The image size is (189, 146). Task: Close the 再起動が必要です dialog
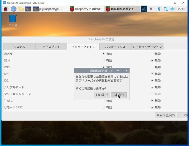pyautogui.click(x=127, y=71)
